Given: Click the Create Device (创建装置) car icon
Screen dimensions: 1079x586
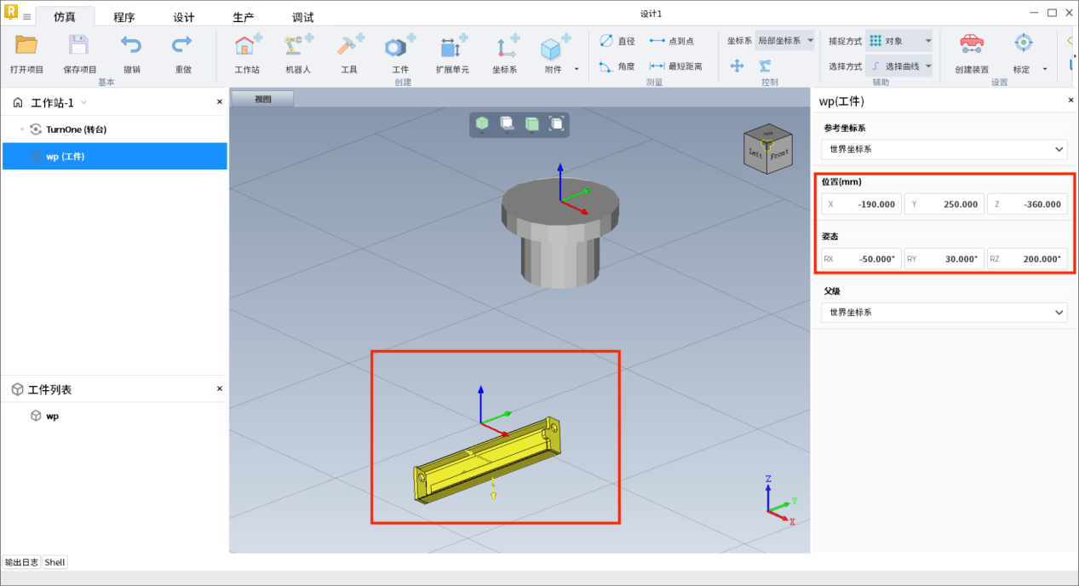Looking at the screenshot, I should coord(971,46).
